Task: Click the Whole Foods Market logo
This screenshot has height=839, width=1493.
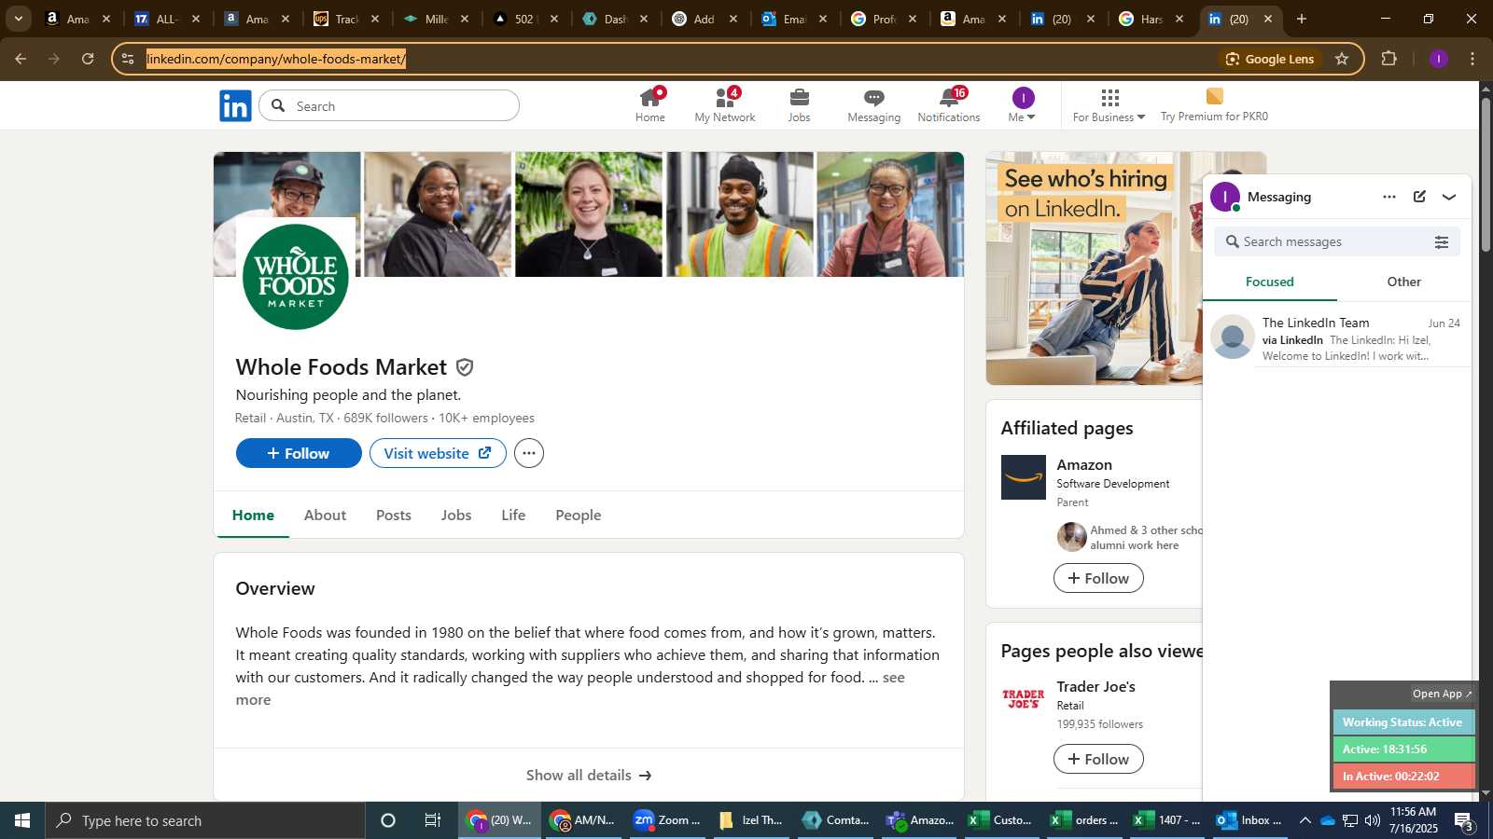Action: click(x=295, y=277)
